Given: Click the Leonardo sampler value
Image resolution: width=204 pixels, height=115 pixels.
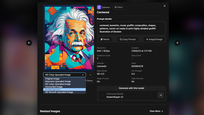Looking at the screenshot, I should point(102,66).
